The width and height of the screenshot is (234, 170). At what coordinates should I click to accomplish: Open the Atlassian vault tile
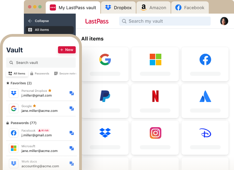205,101
